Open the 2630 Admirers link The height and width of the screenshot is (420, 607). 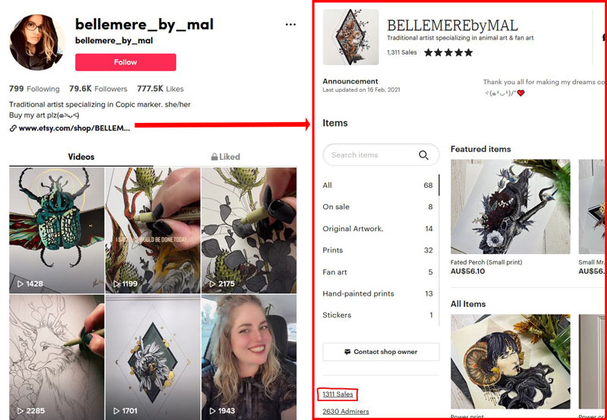coord(346,412)
